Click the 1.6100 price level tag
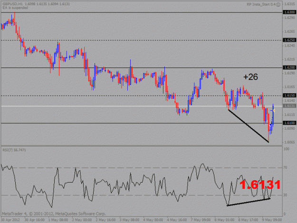 point(289,123)
